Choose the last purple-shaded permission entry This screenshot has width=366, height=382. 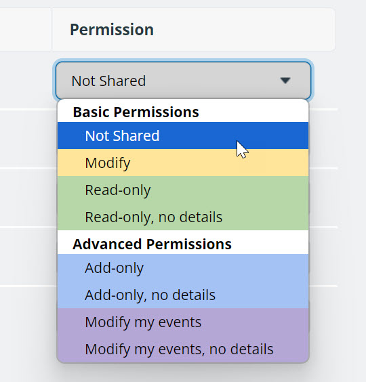pos(183,349)
